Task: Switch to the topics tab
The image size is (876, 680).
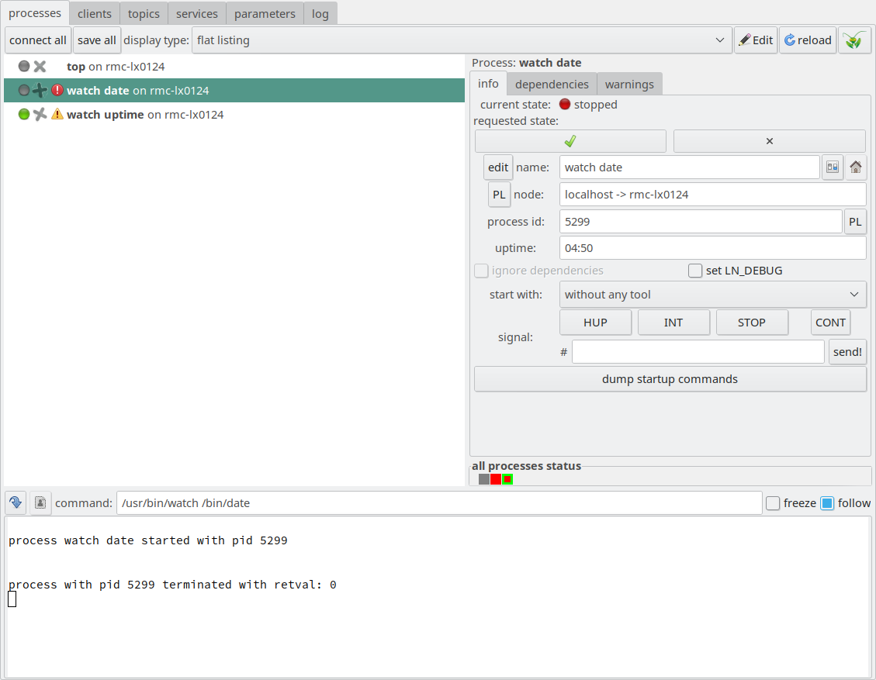Action: [144, 14]
